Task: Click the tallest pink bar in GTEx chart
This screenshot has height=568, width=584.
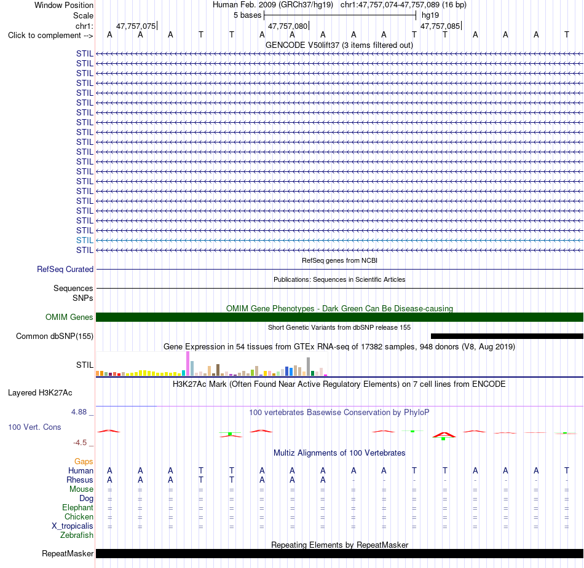Action: (187, 364)
